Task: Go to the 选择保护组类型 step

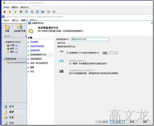Action: (37, 46)
